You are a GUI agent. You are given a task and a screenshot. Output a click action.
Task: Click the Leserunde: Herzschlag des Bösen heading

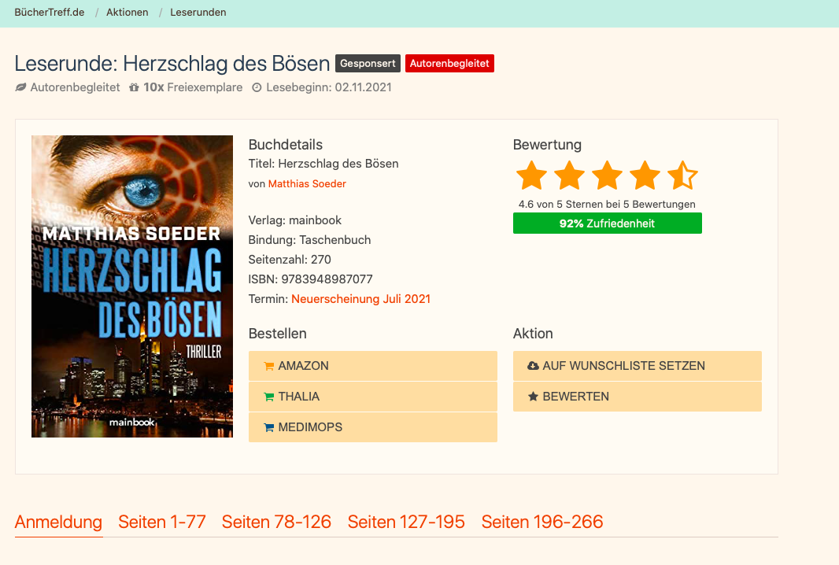172,63
